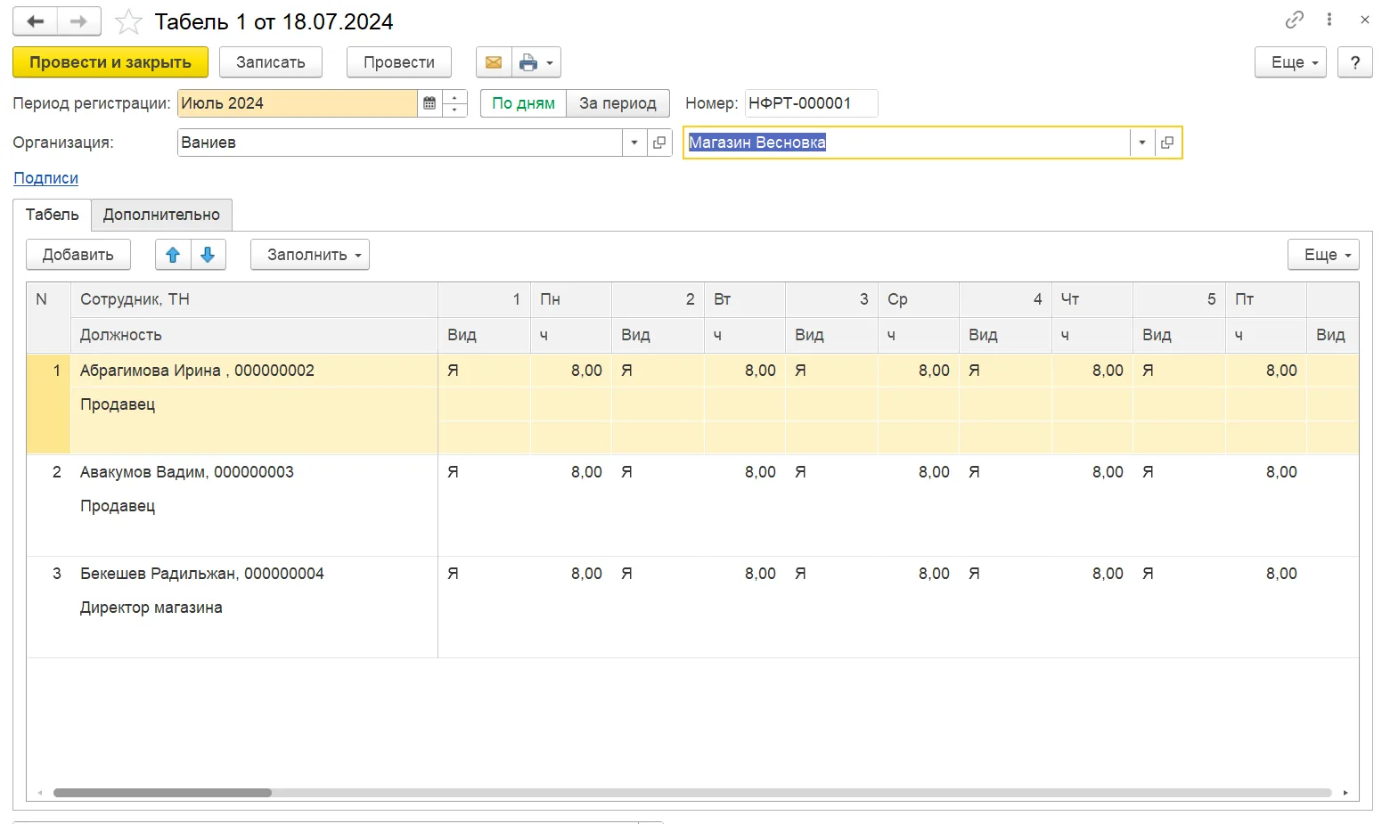Open the Заполнить dropdown menu
The image size is (1382, 824).
[310, 255]
